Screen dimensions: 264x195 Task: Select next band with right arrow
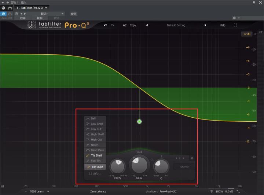pyautogui.click(x=183, y=158)
